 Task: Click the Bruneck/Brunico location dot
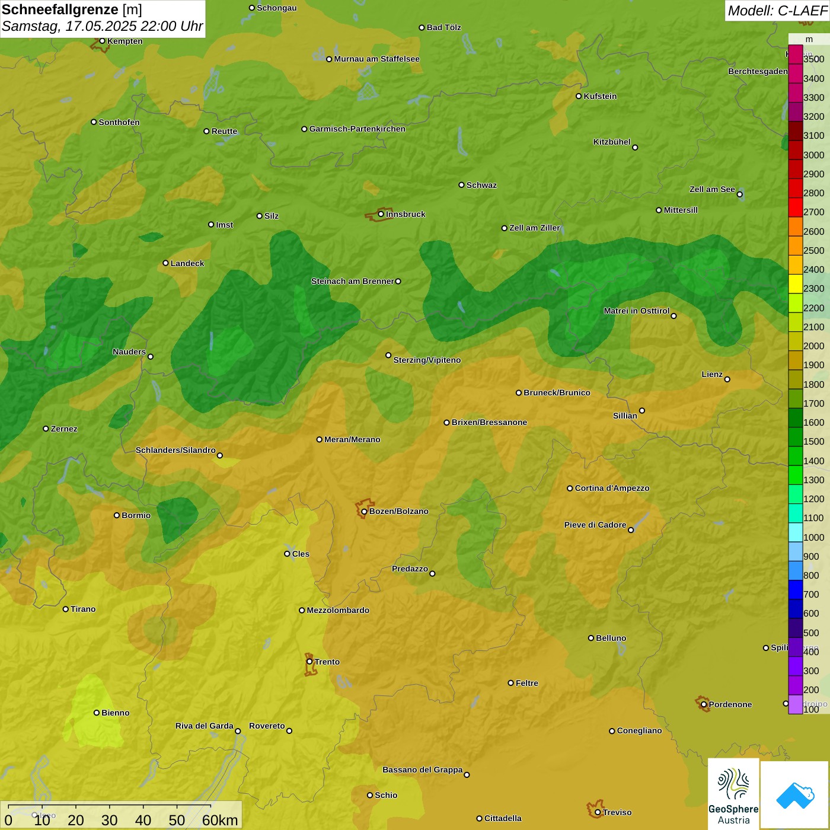519,392
